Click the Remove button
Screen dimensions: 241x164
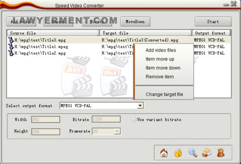tap(58, 22)
